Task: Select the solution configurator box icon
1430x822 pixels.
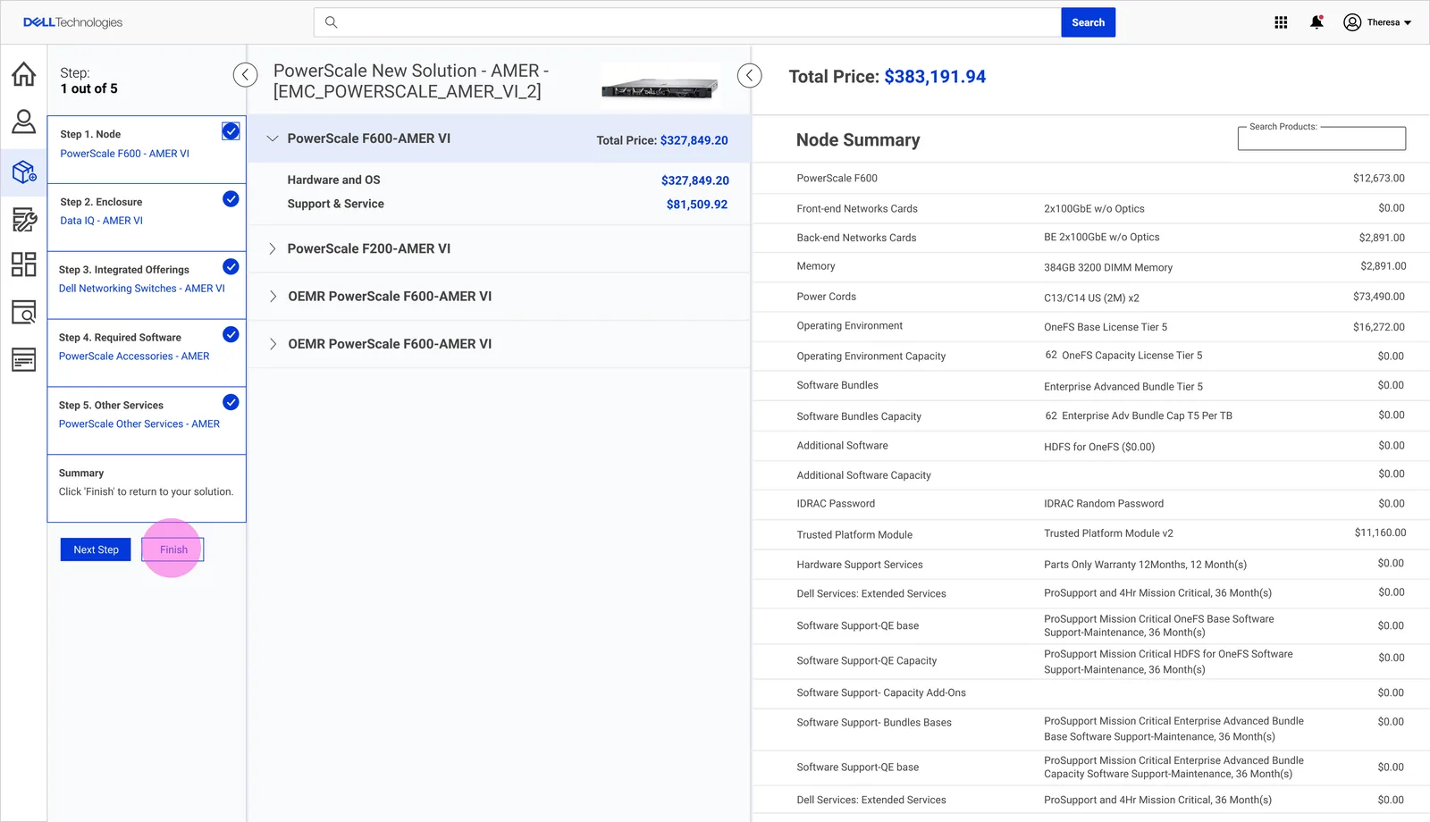Action: tap(24, 171)
